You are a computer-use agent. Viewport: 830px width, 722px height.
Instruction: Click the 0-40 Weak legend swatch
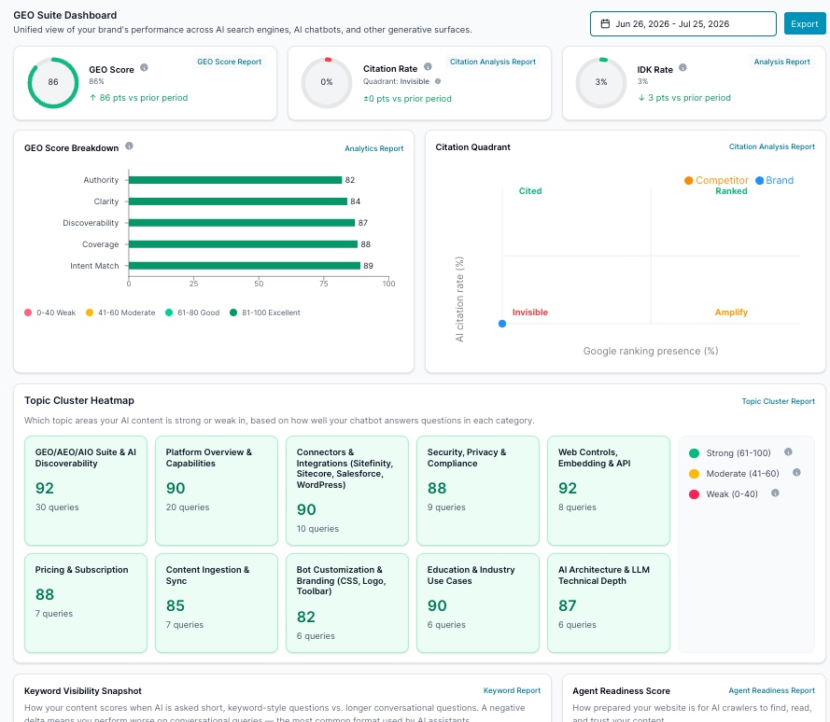tap(28, 312)
